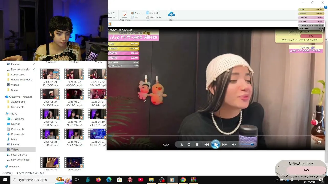Select video 2026-06-21 03-04-42.mp4

coord(50,137)
